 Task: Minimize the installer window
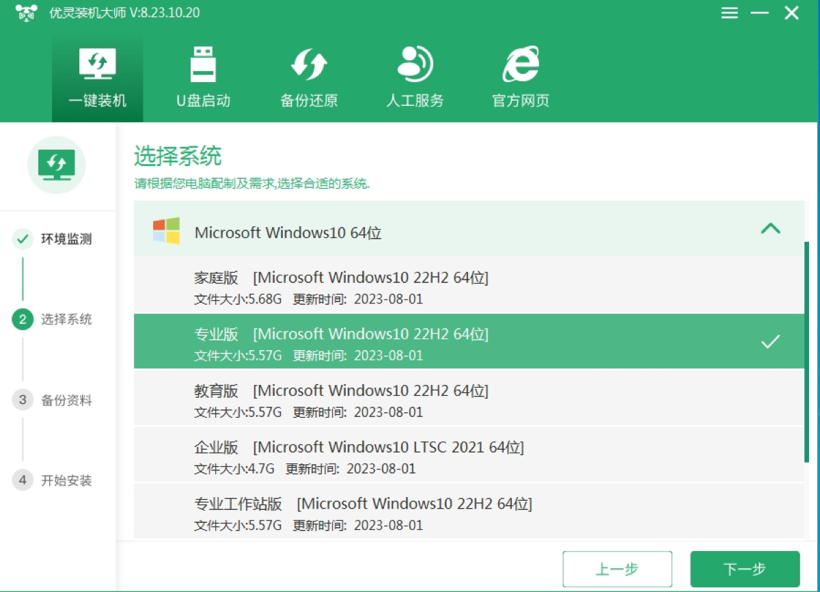(760, 13)
